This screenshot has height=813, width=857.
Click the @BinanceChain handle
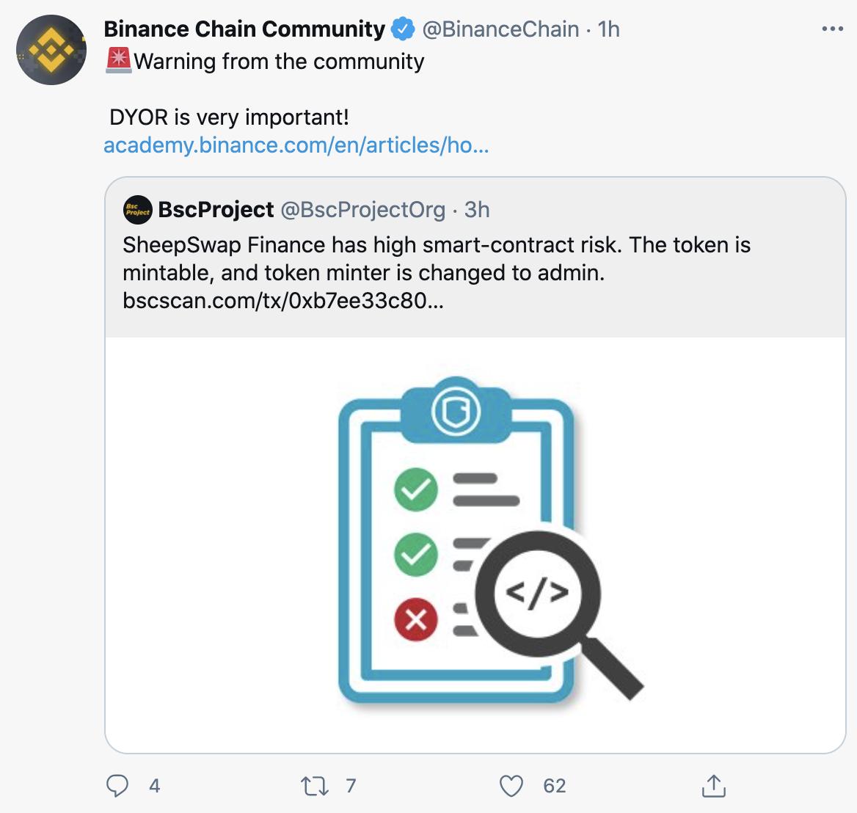pos(500,29)
